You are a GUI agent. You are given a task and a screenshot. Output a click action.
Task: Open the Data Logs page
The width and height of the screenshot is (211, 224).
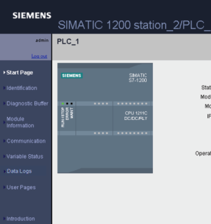[19, 171]
